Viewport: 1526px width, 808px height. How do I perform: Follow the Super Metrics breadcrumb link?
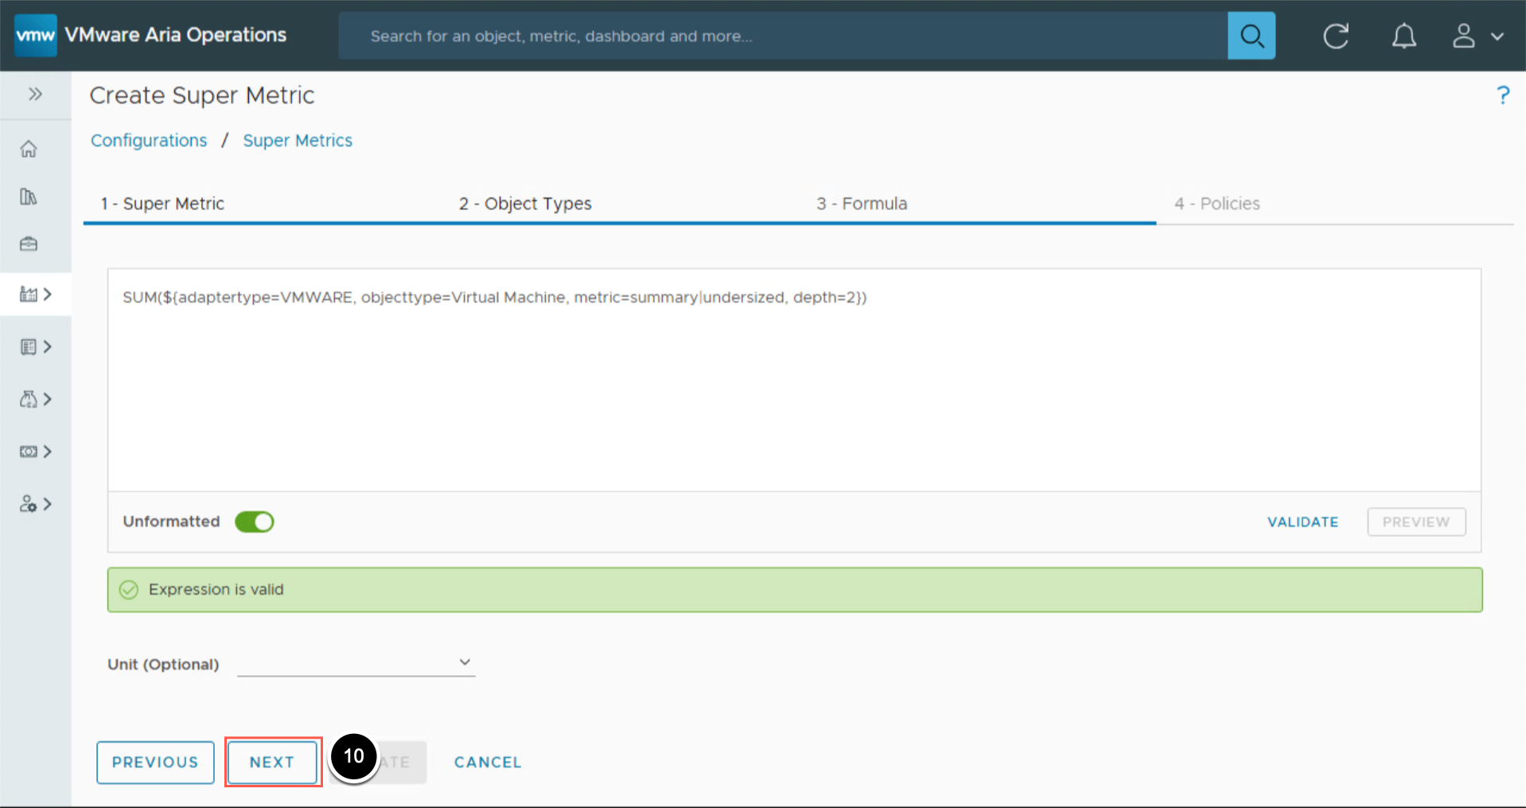(298, 140)
